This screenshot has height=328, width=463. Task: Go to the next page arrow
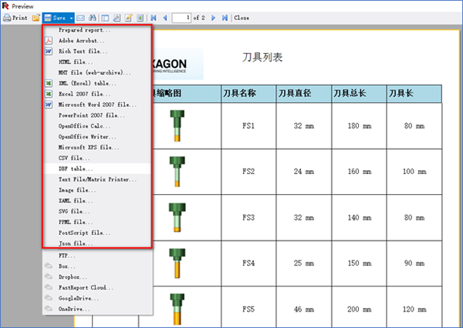click(214, 17)
